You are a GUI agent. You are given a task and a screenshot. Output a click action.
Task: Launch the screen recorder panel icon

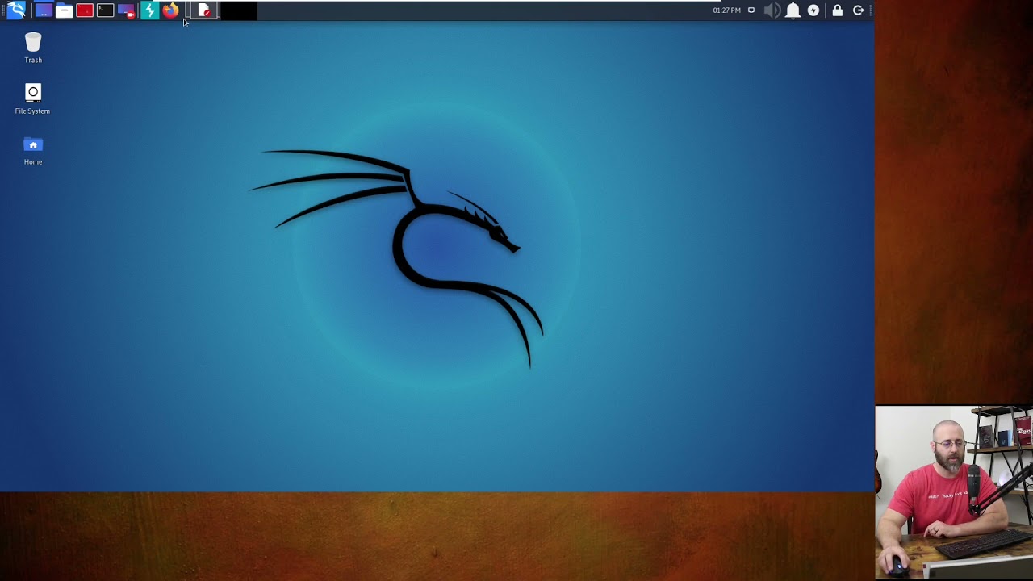pyautogui.click(x=126, y=10)
